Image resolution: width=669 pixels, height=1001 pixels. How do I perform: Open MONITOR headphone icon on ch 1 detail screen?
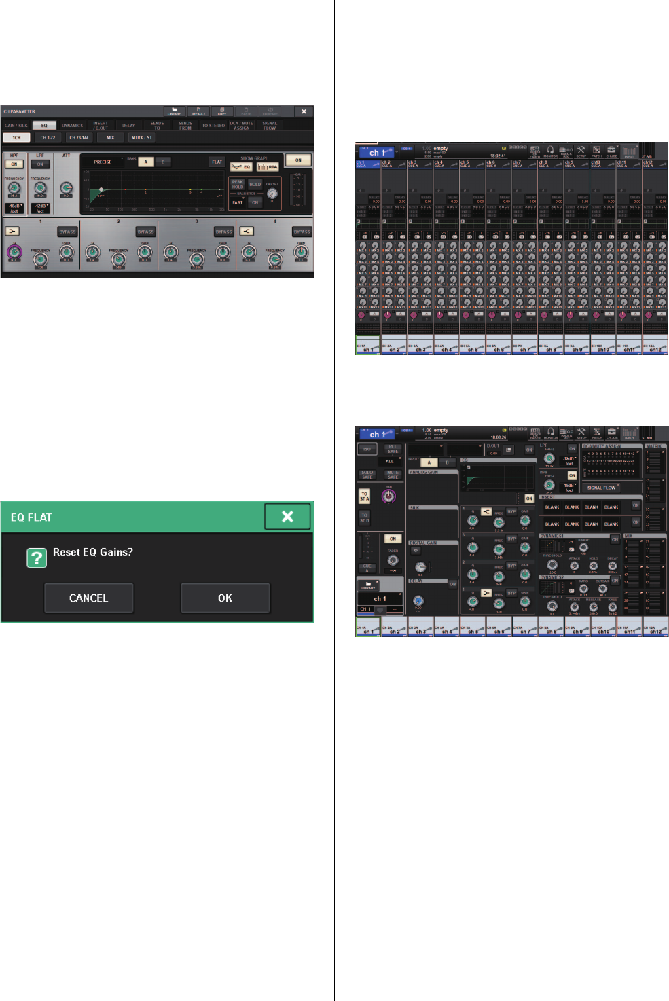(550, 433)
